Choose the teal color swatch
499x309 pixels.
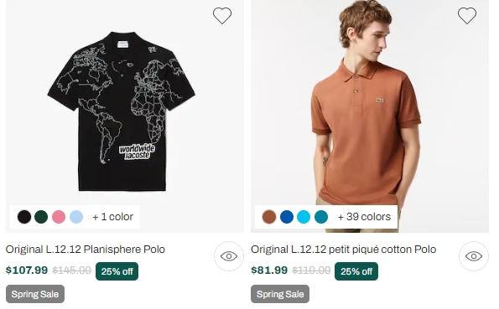pyautogui.click(x=321, y=217)
